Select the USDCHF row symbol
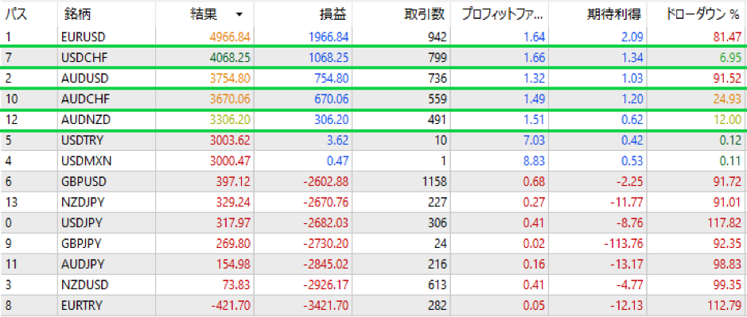 [84, 57]
